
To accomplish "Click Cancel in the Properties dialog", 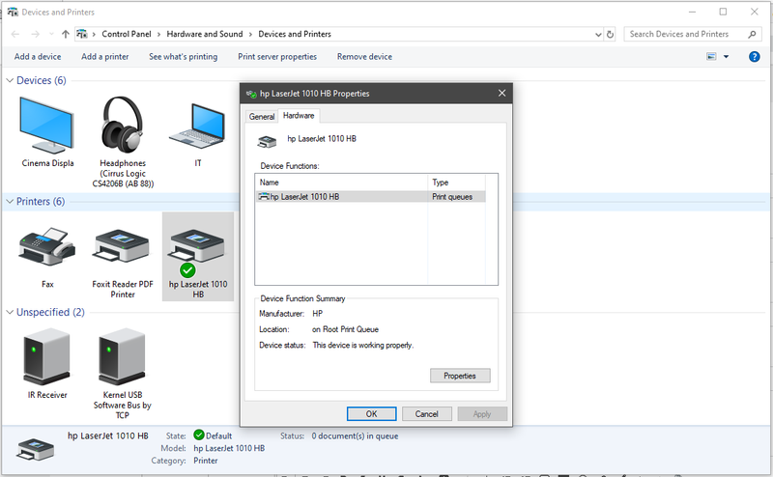I will (x=426, y=414).
